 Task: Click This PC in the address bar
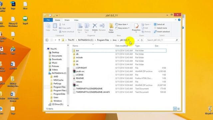click(x=71, y=40)
